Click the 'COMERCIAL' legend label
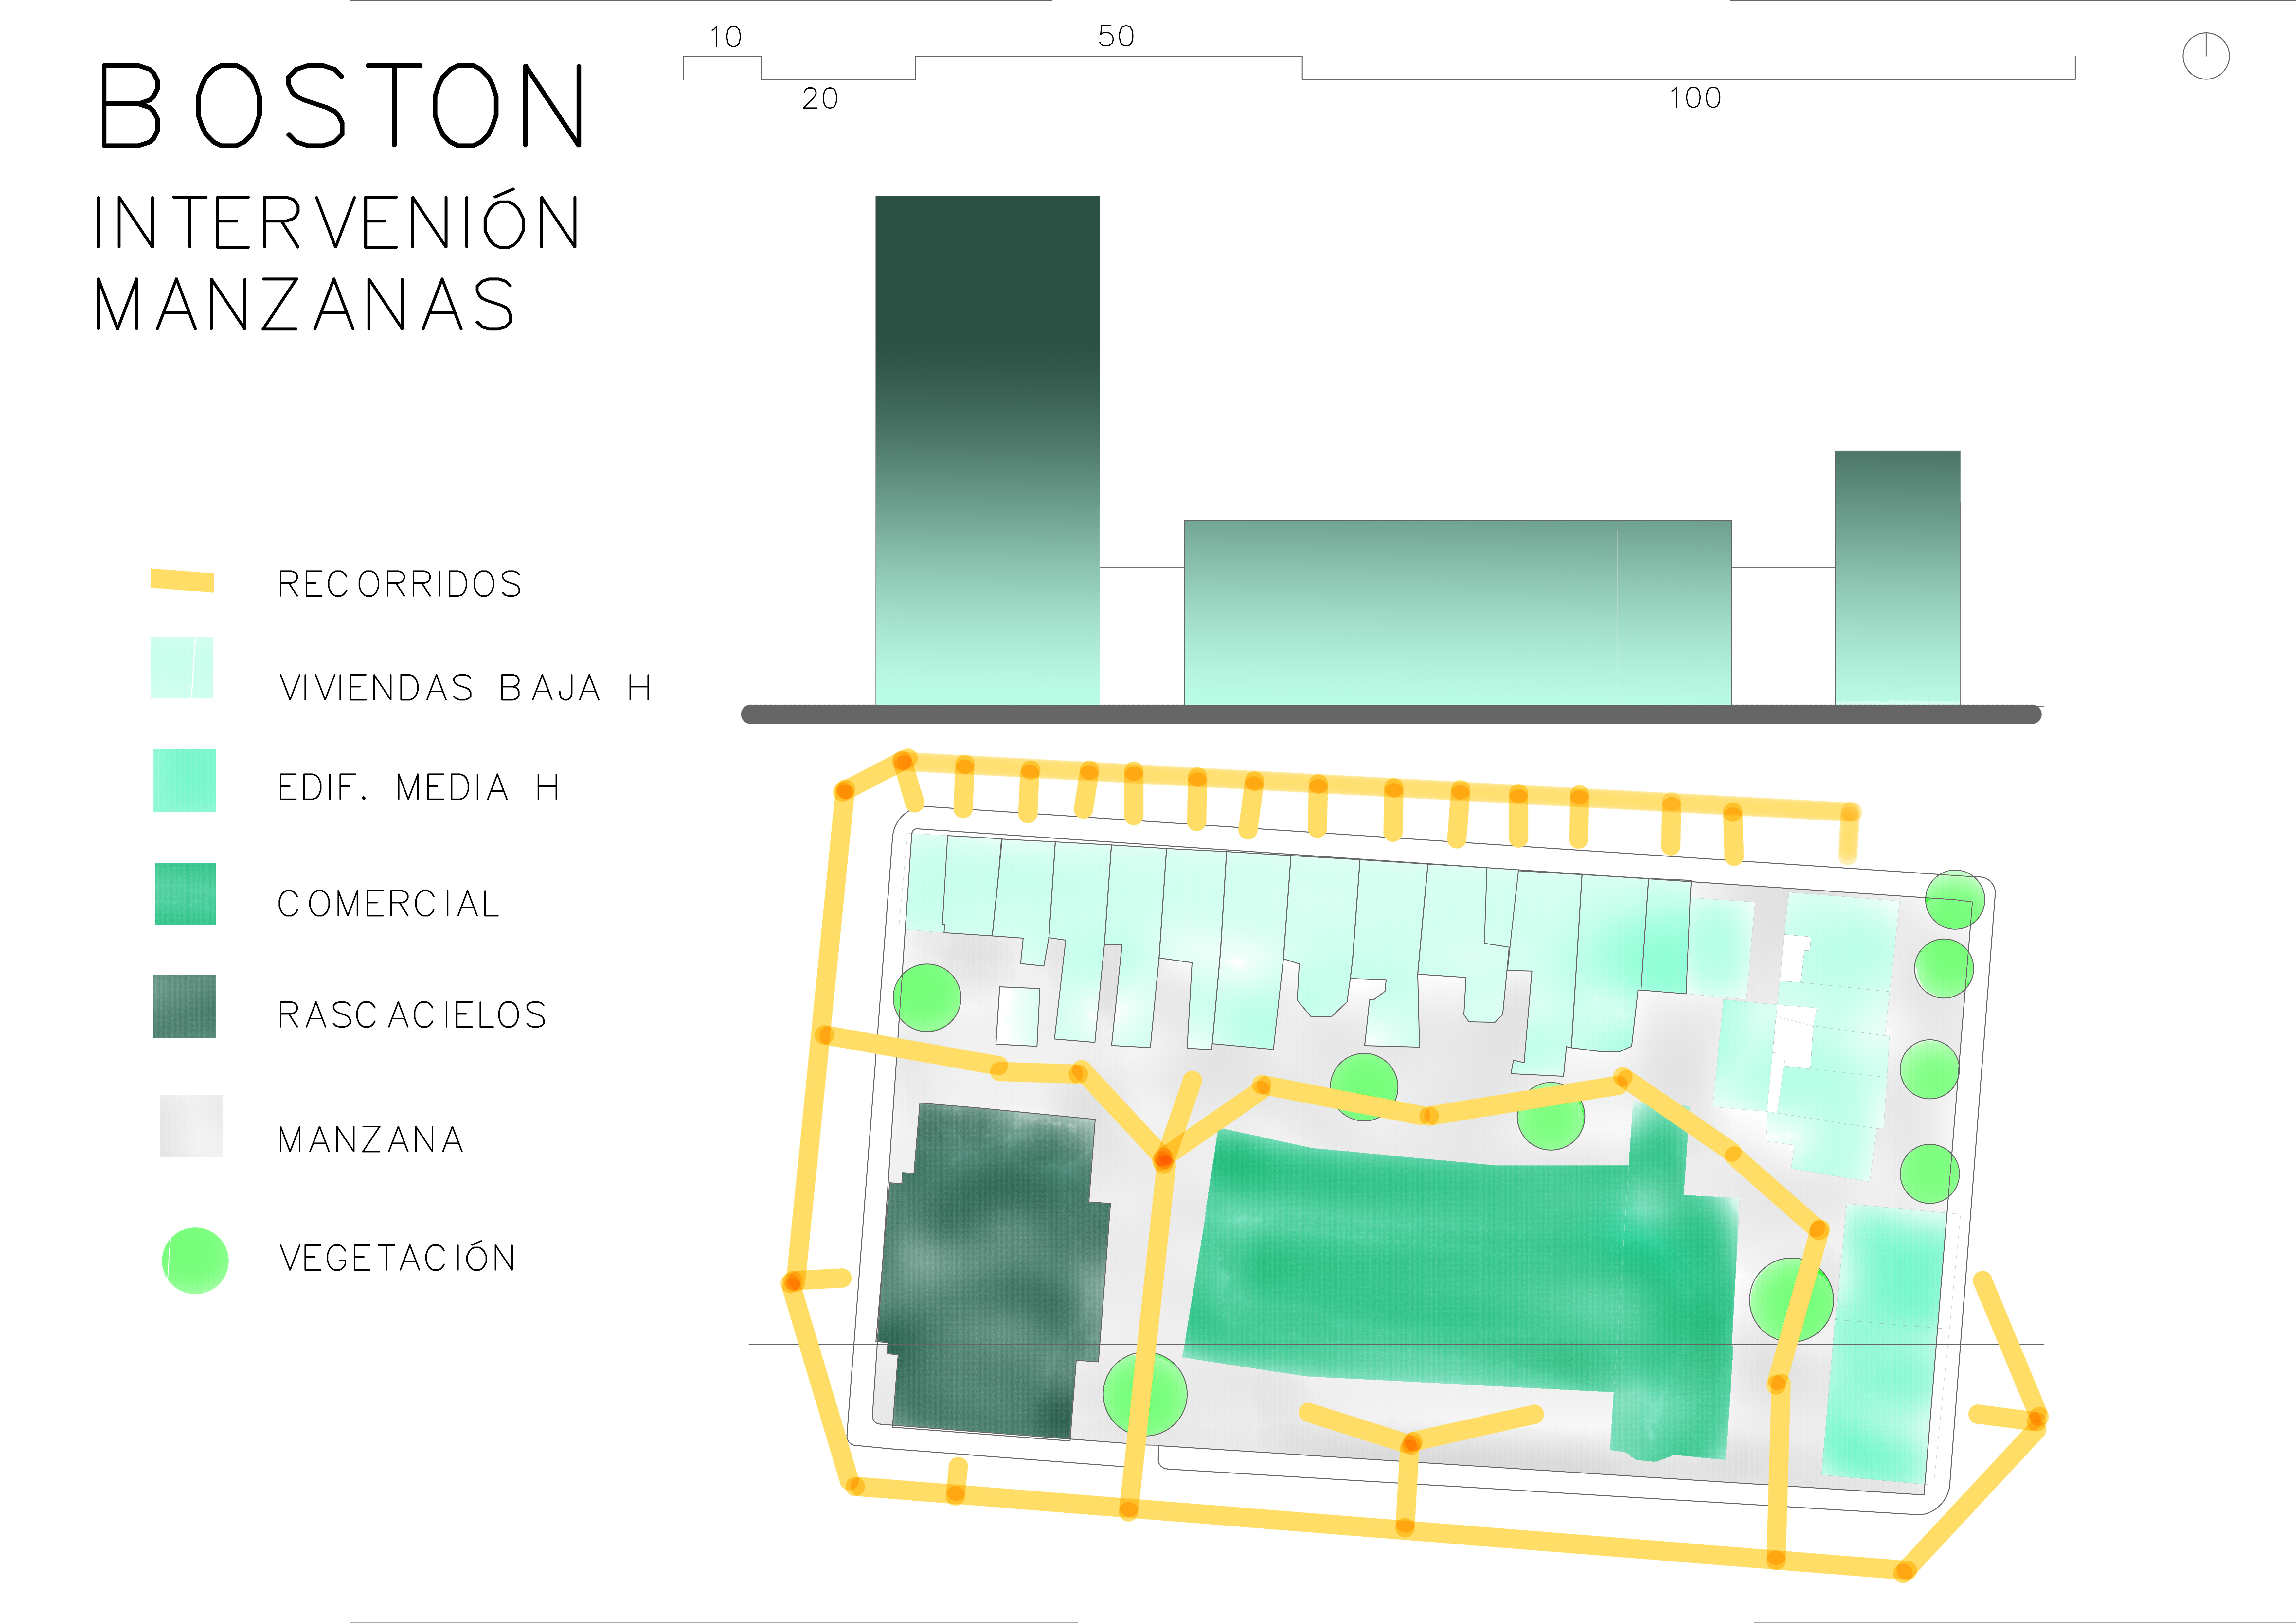 [x=388, y=904]
